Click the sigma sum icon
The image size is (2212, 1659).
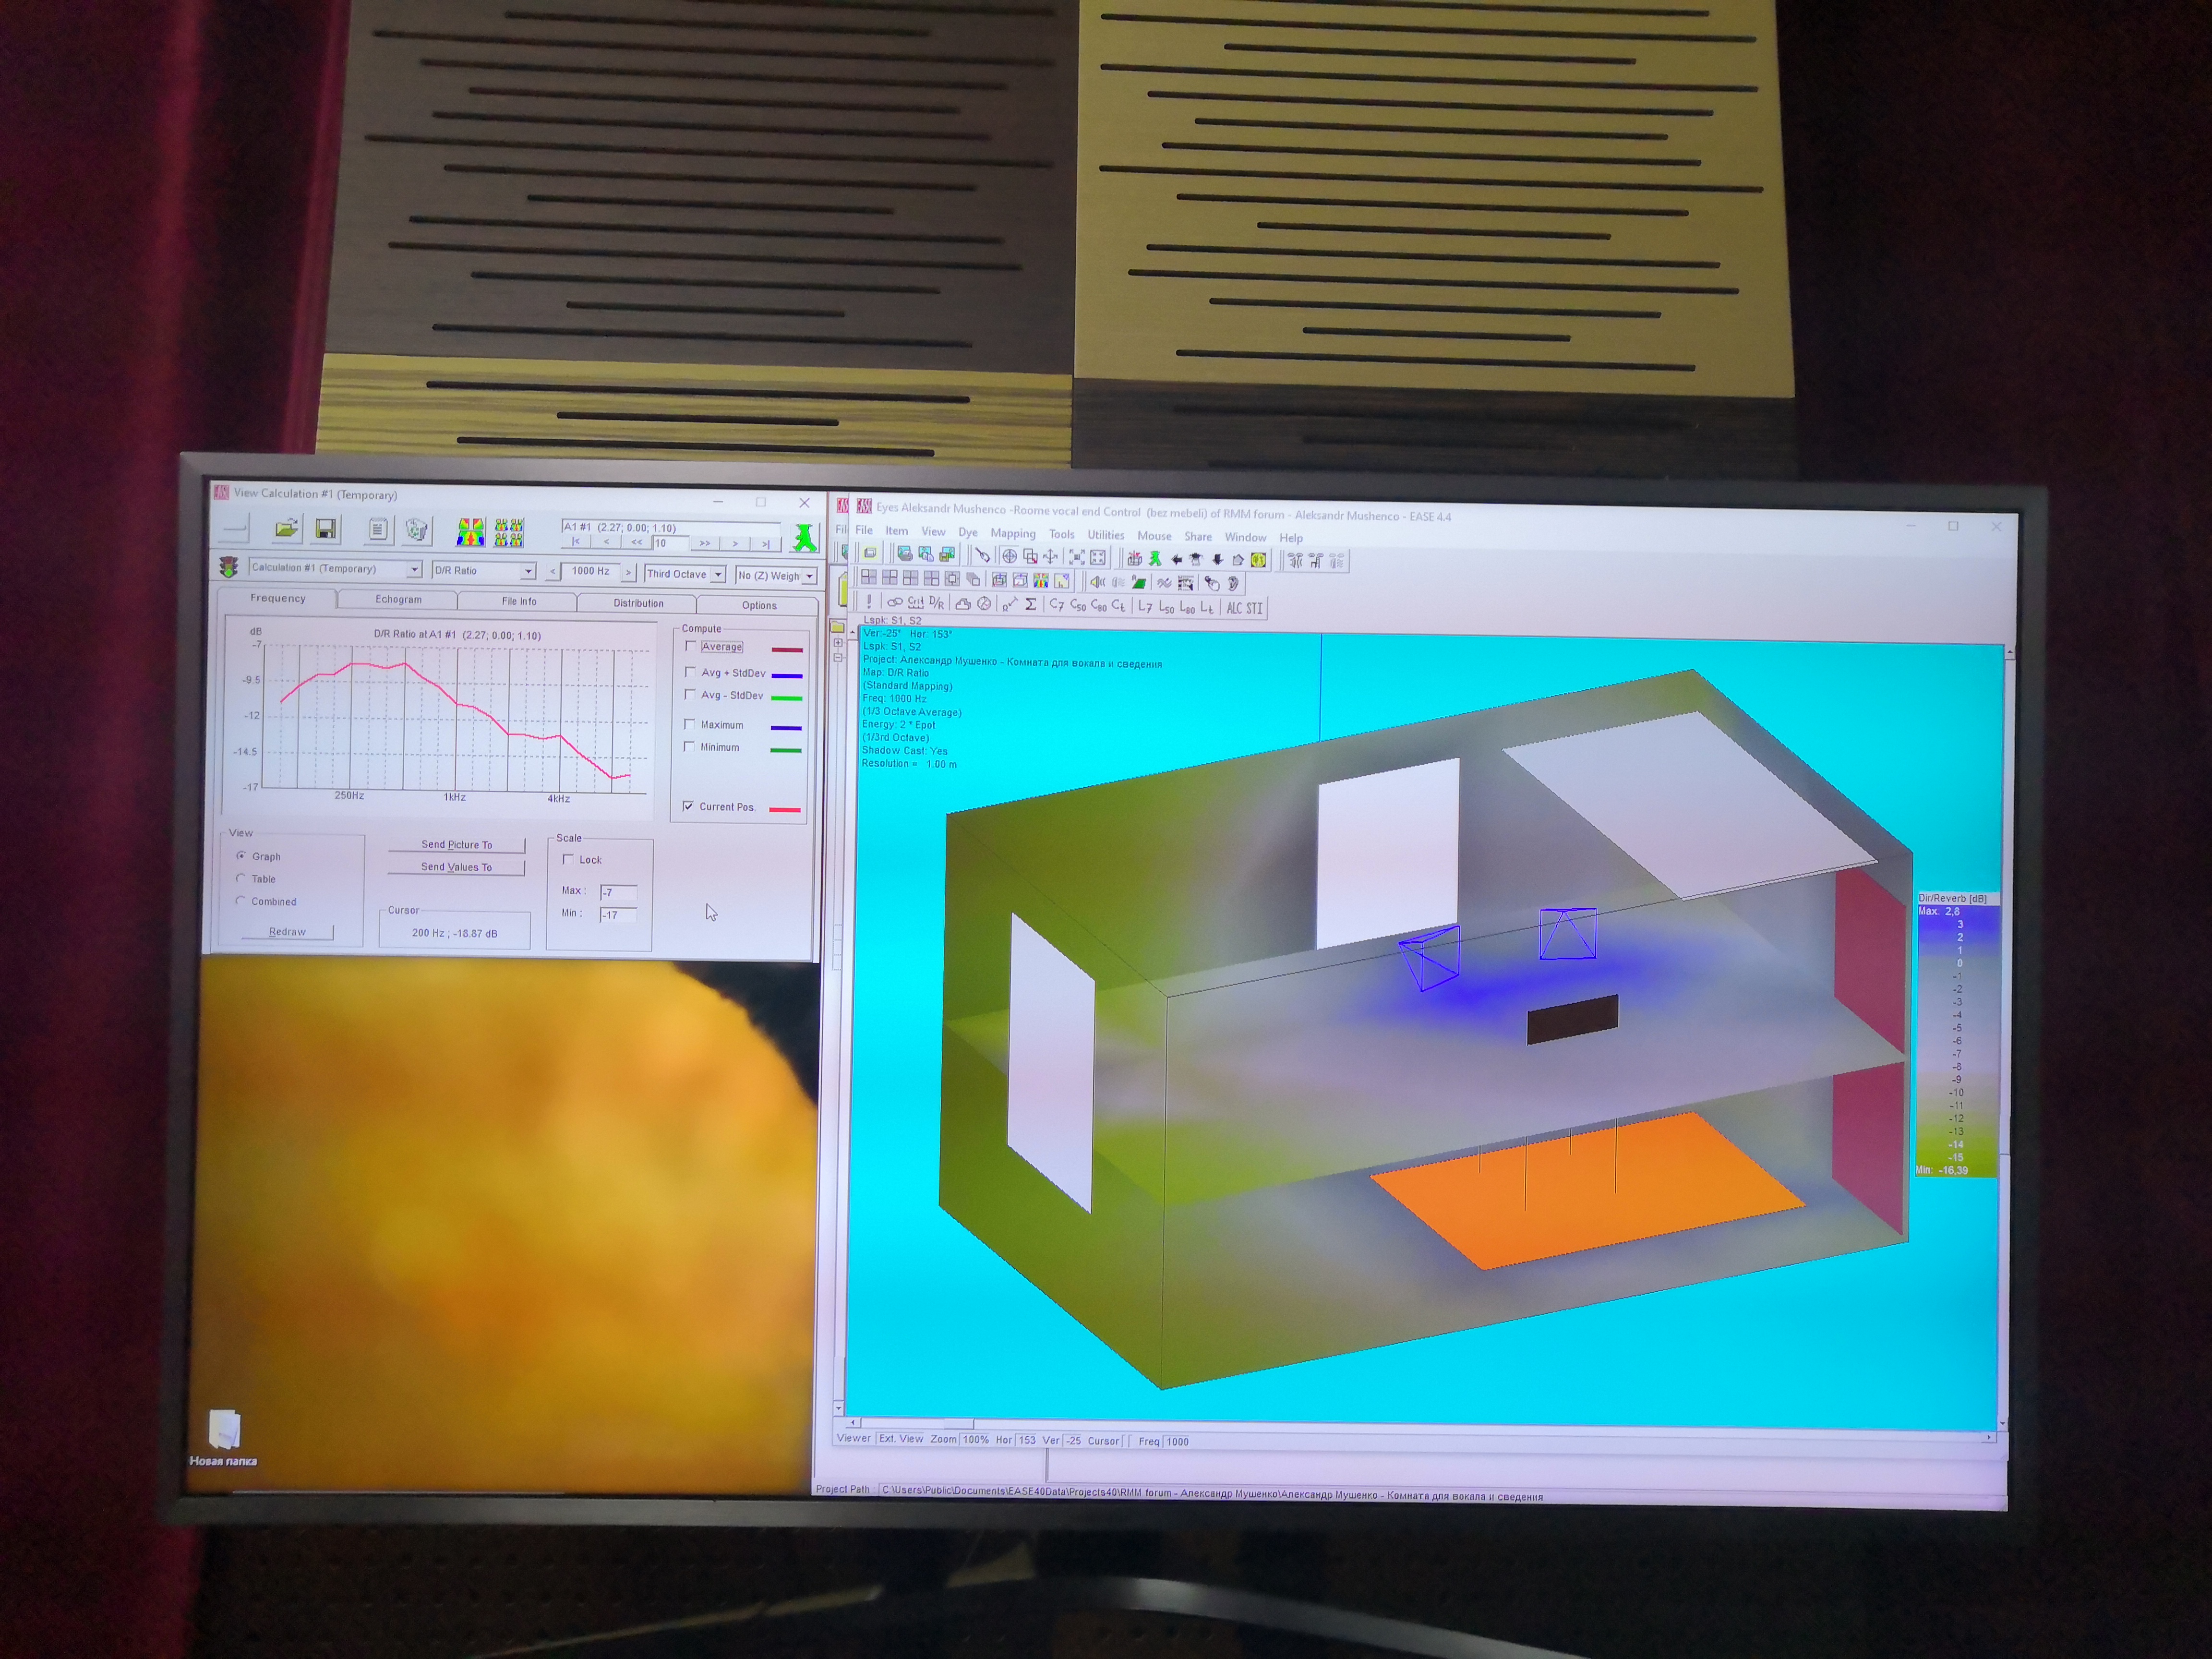1031,604
